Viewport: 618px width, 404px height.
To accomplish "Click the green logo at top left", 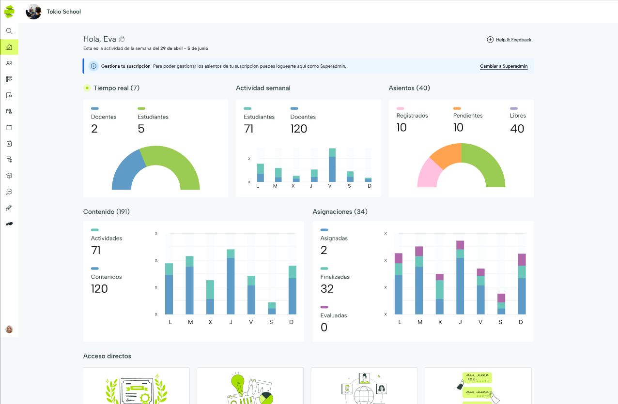I will [9, 11].
